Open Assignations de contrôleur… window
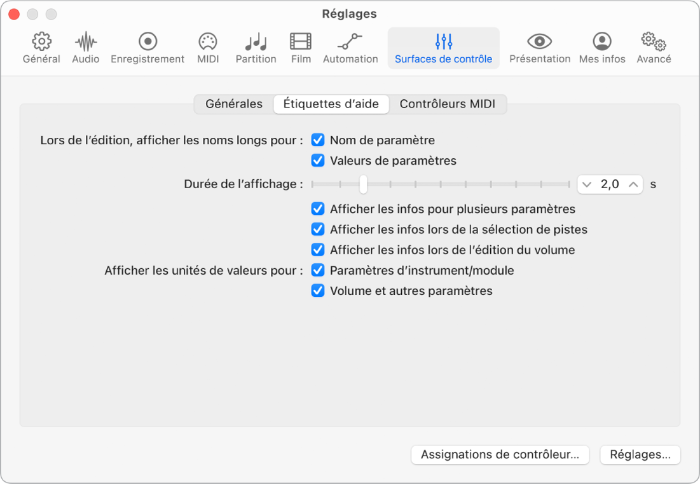The height and width of the screenshot is (485, 700). point(500,454)
